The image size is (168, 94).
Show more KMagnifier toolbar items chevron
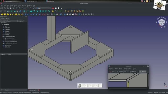(x=138, y=72)
